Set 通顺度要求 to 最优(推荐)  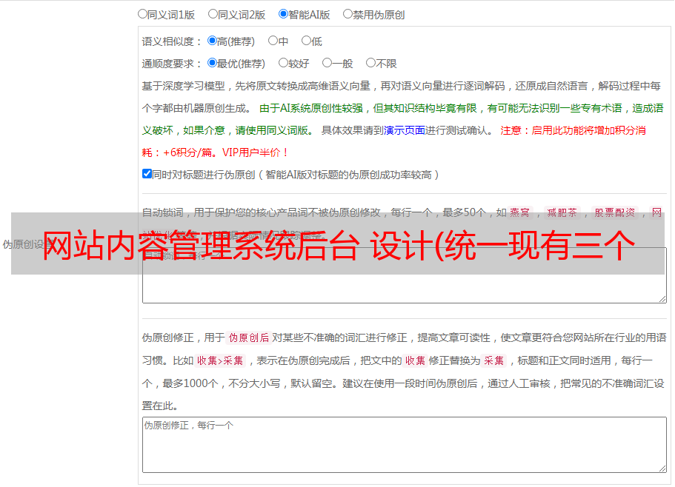[212, 63]
